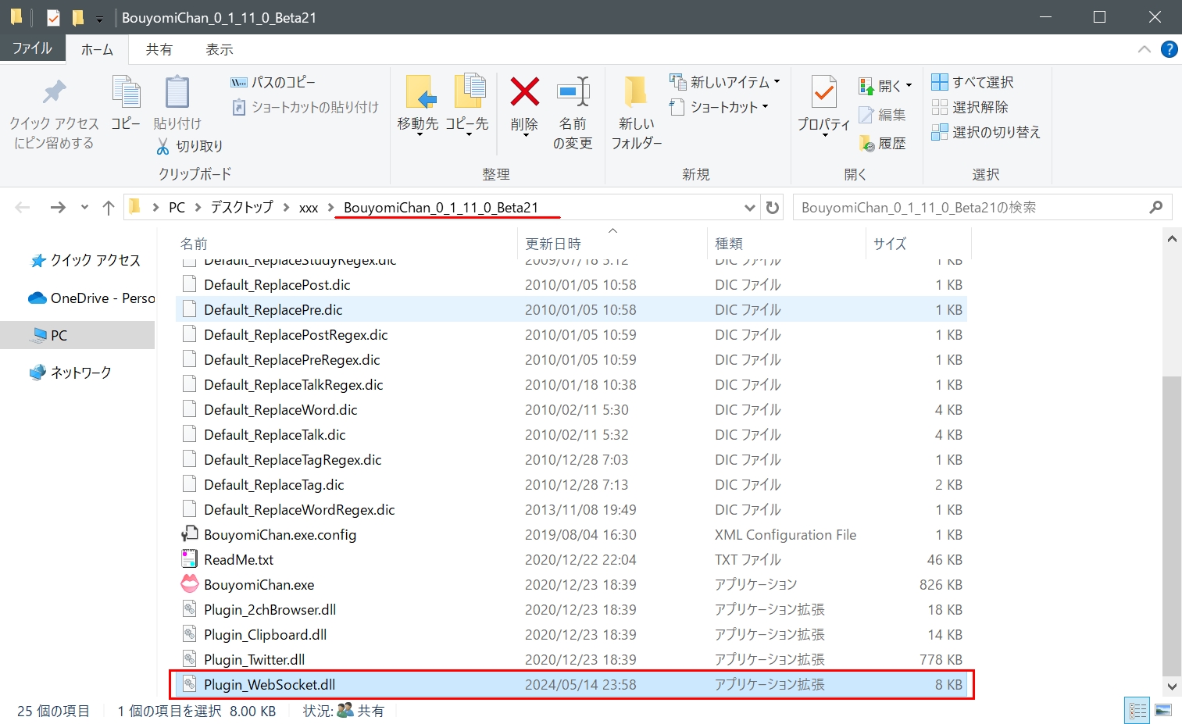
Task: Click the Cut (切り取り) scissors button
Action: pos(190,146)
